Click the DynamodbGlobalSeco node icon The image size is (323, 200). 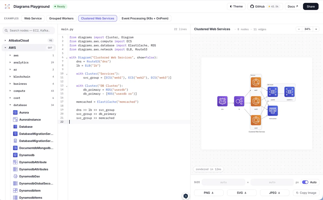tap(15, 183)
